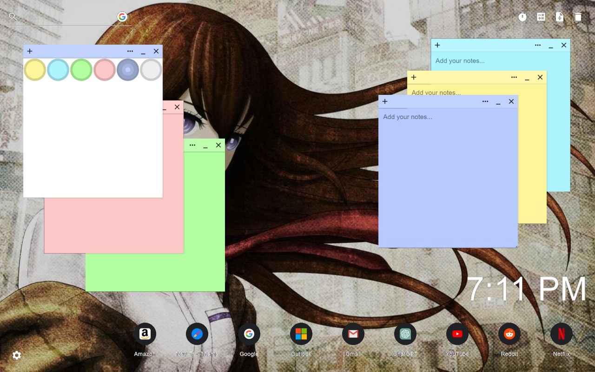
Task: Click the add new note page icon
Action: [x=560, y=17]
